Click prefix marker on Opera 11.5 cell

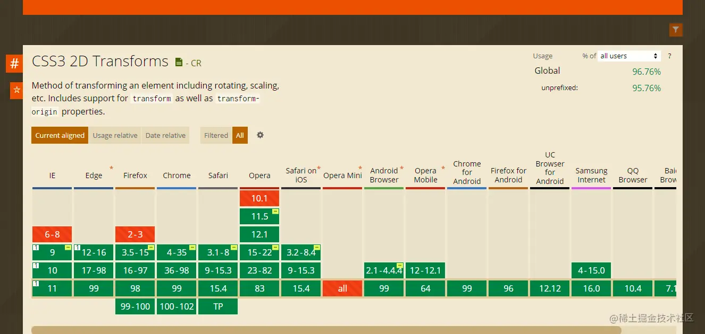click(275, 212)
